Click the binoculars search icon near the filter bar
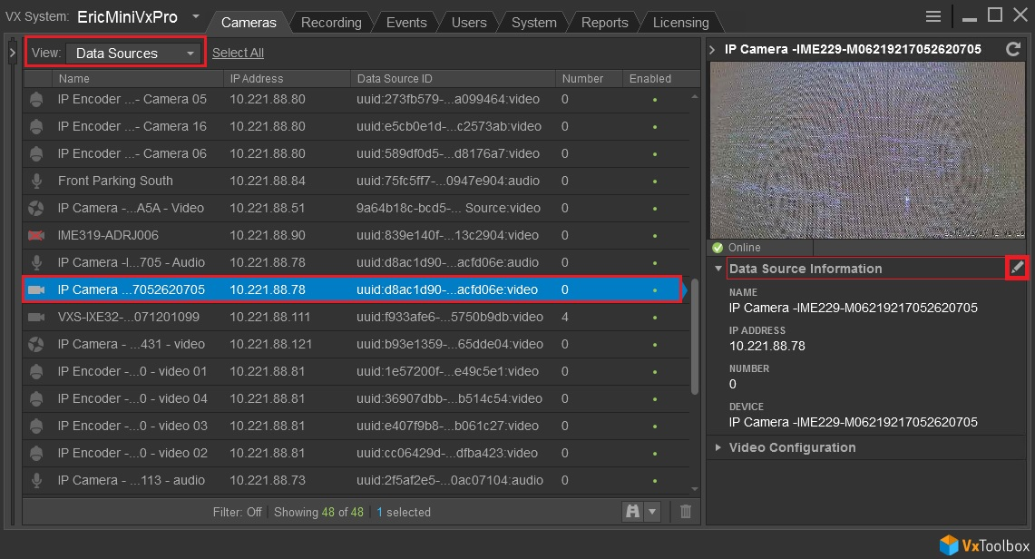The height and width of the screenshot is (559, 1035). click(x=632, y=512)
